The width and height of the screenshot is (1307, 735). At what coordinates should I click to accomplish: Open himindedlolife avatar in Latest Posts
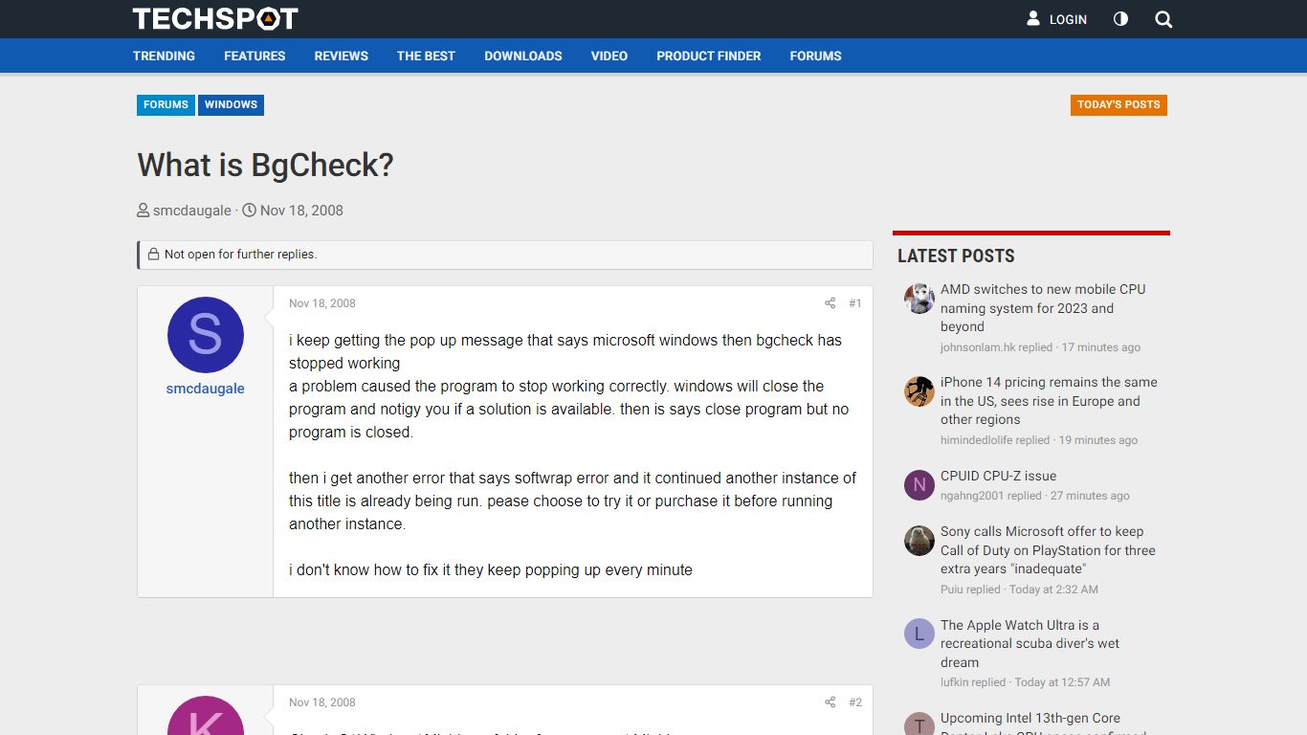coord(919,391)
